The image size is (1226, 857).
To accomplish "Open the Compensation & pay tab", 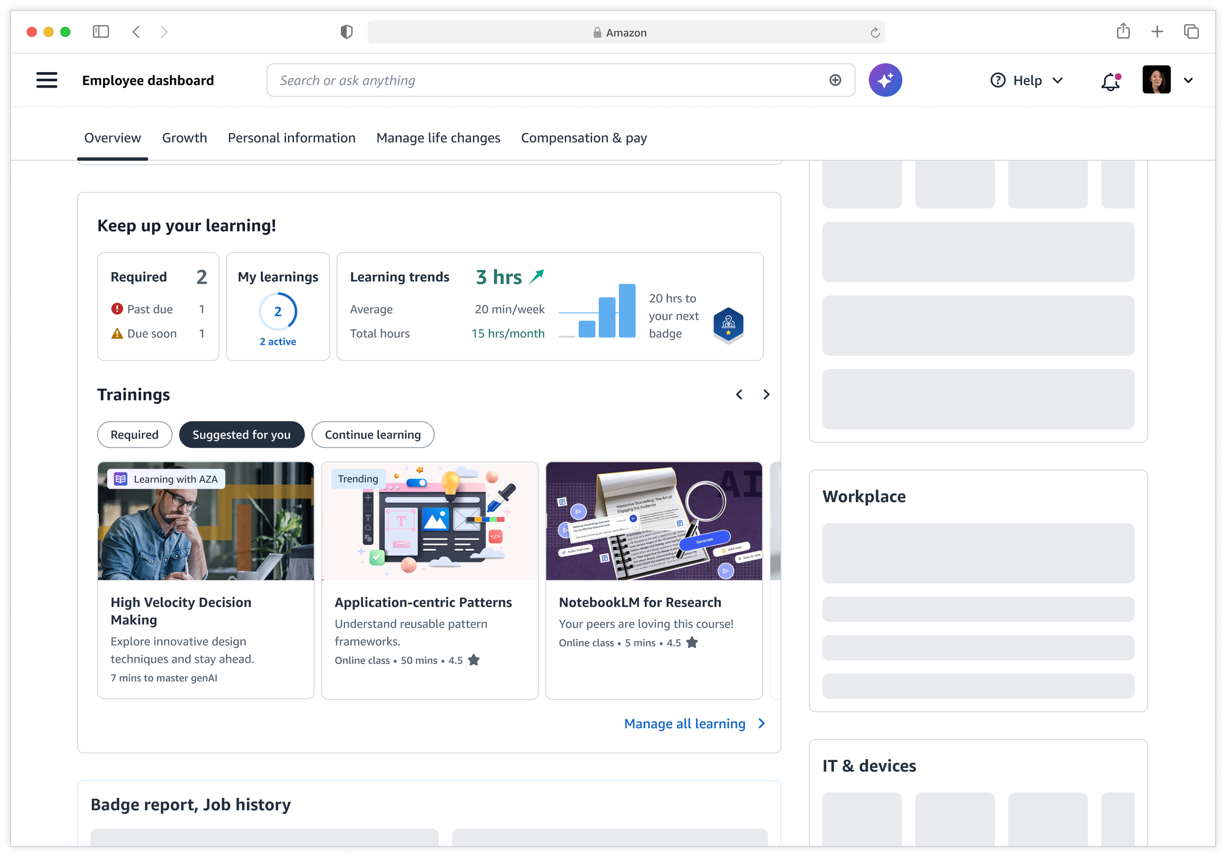I will [584, 138].
